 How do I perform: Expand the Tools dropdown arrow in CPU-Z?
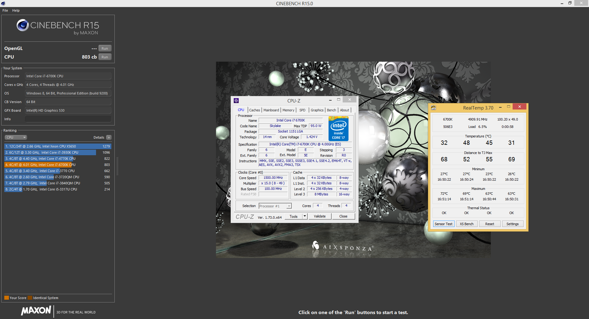(305, 216)
